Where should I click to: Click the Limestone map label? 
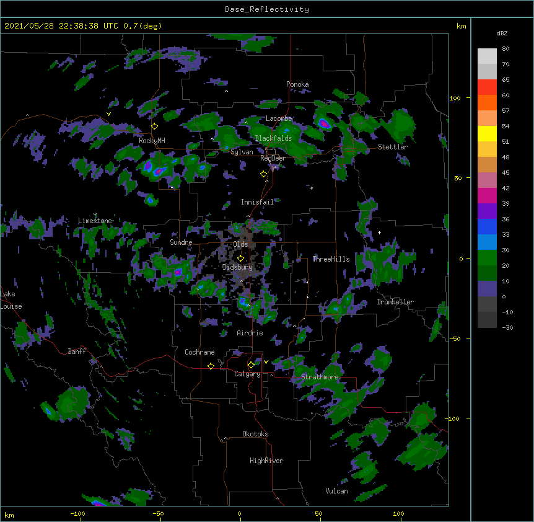(95, 221)
